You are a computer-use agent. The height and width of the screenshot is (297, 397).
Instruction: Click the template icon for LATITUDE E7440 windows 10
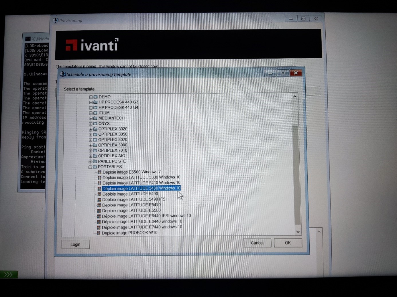(x=99, y=227)
